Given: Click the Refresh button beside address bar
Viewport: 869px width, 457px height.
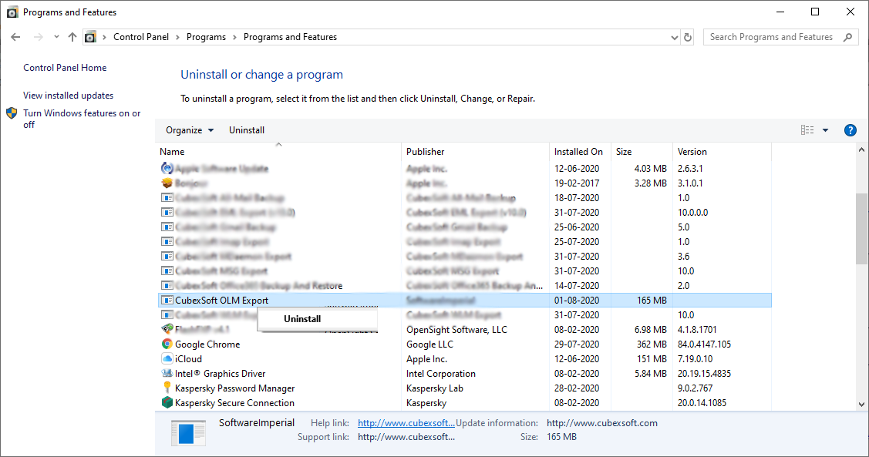Looking at the screenshot, I should 688,37.
